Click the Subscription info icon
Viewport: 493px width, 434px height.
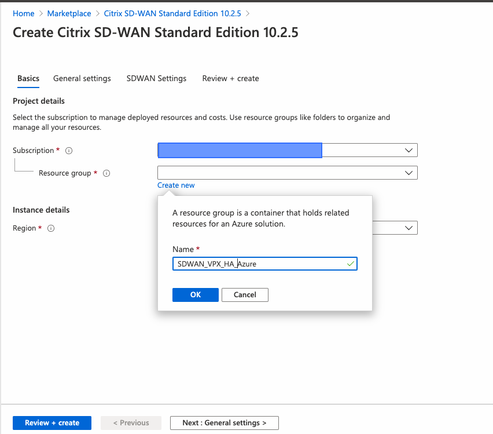69,151
